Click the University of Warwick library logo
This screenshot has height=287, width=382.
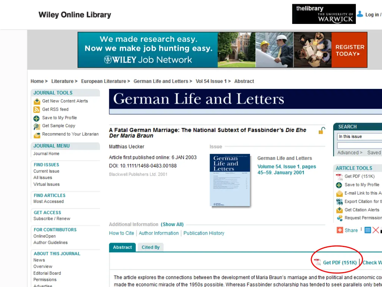tap(324, 14)
